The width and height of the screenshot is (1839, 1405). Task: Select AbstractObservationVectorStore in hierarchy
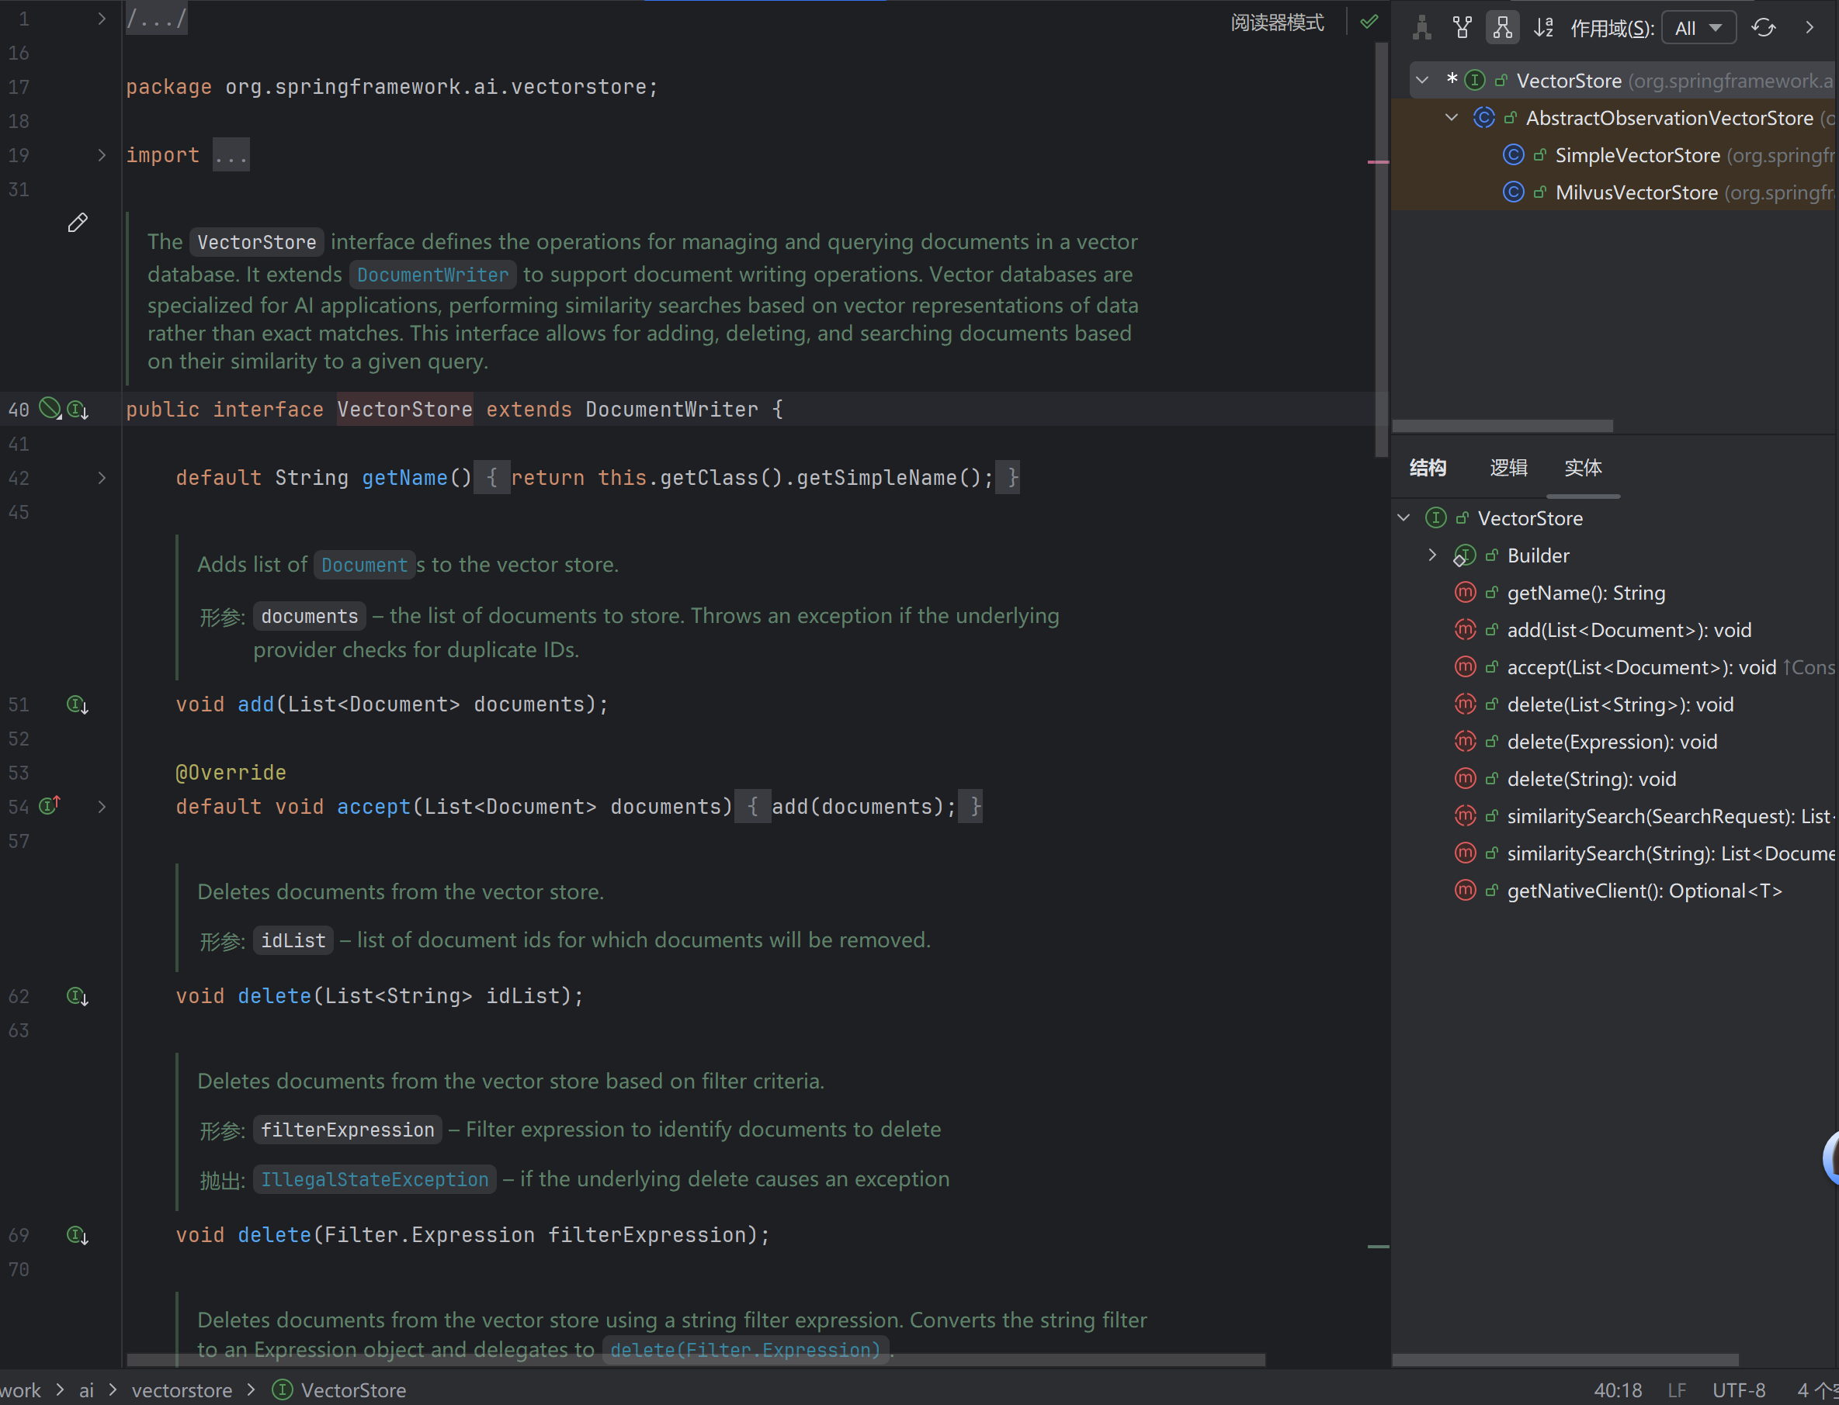click(1669, 118)
